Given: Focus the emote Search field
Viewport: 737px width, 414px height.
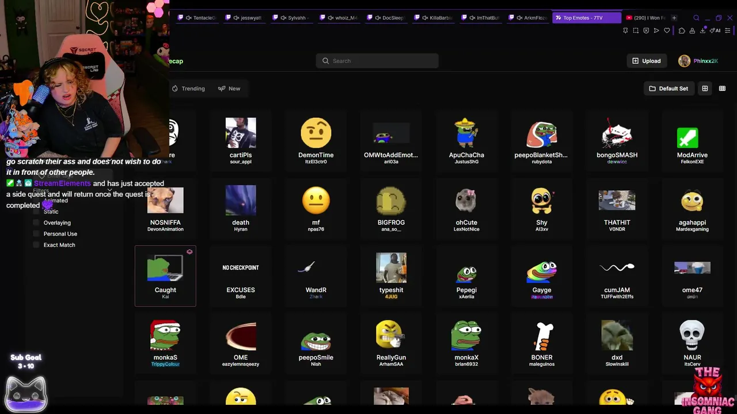Looking at the screenshot, I should coord(377,61).
